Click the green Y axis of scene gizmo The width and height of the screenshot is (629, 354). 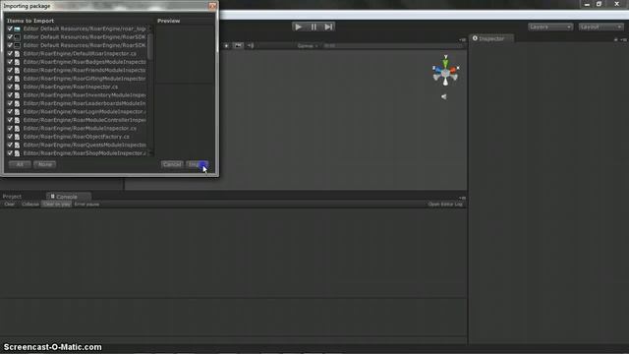click(445, 62)
